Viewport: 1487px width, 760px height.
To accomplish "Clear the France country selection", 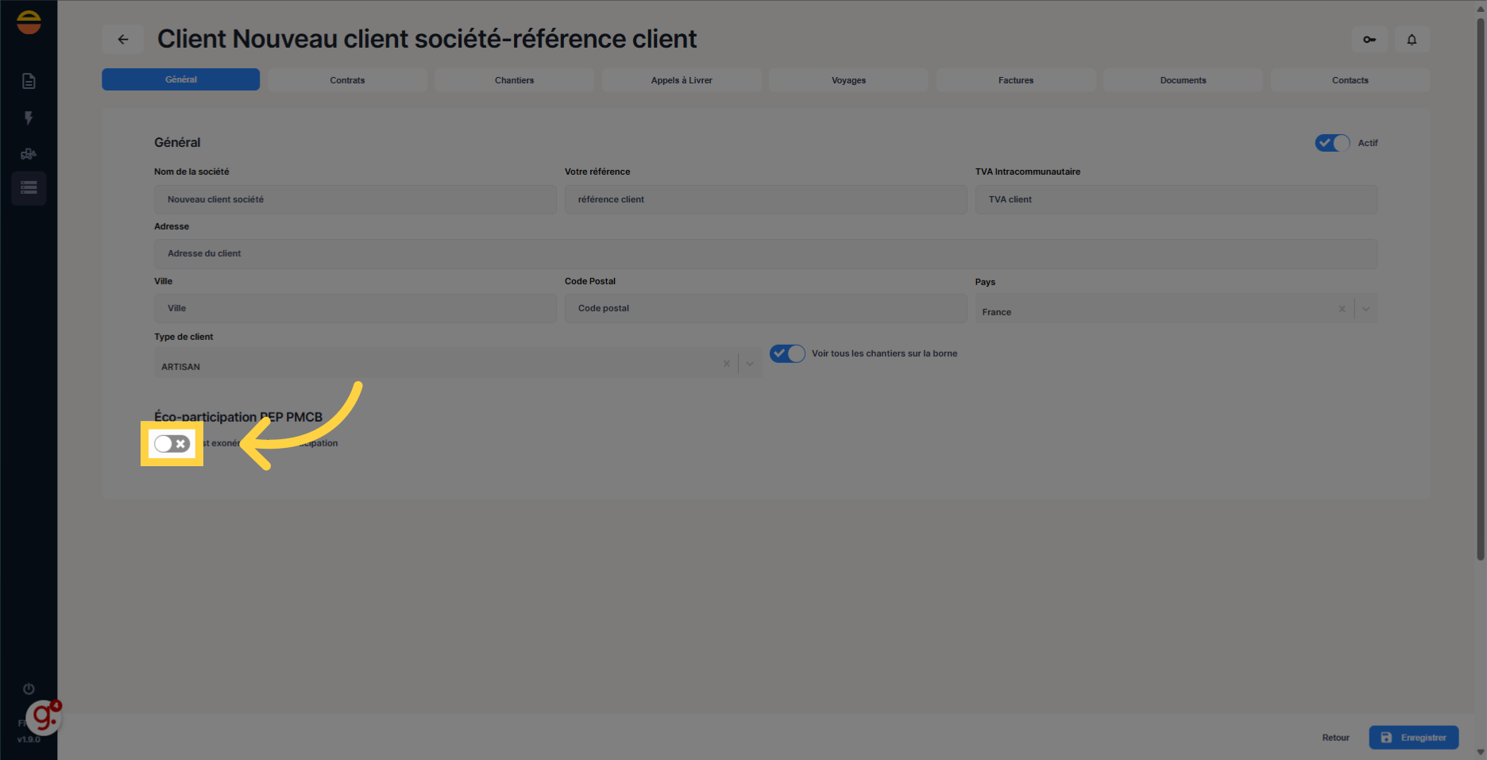I will click(x=1342, y=309).
